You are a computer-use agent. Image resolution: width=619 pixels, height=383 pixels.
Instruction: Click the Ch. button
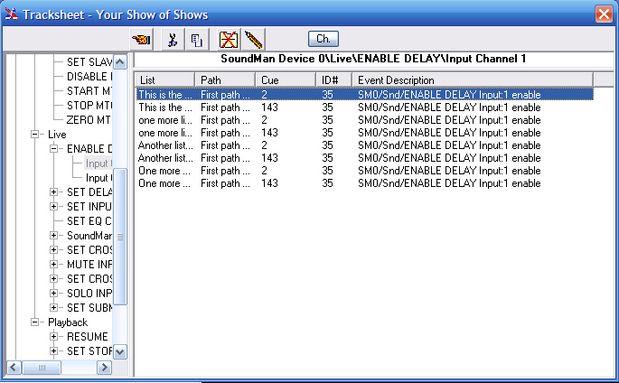(324, 39)
